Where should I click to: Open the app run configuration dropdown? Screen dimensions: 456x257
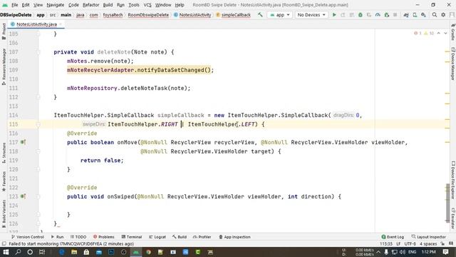click(280, 14)
